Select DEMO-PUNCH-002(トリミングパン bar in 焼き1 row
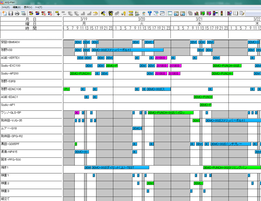 (x=232, y=167)
